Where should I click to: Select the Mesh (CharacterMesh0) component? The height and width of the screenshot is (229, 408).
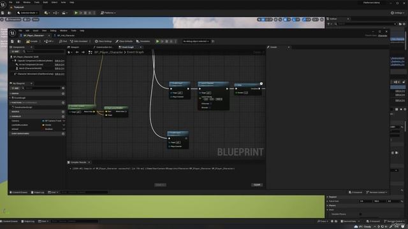30,68
